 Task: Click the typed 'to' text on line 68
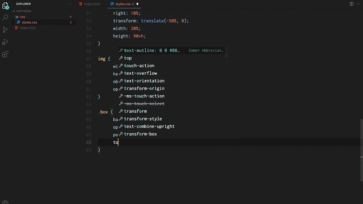click(116, 142)
